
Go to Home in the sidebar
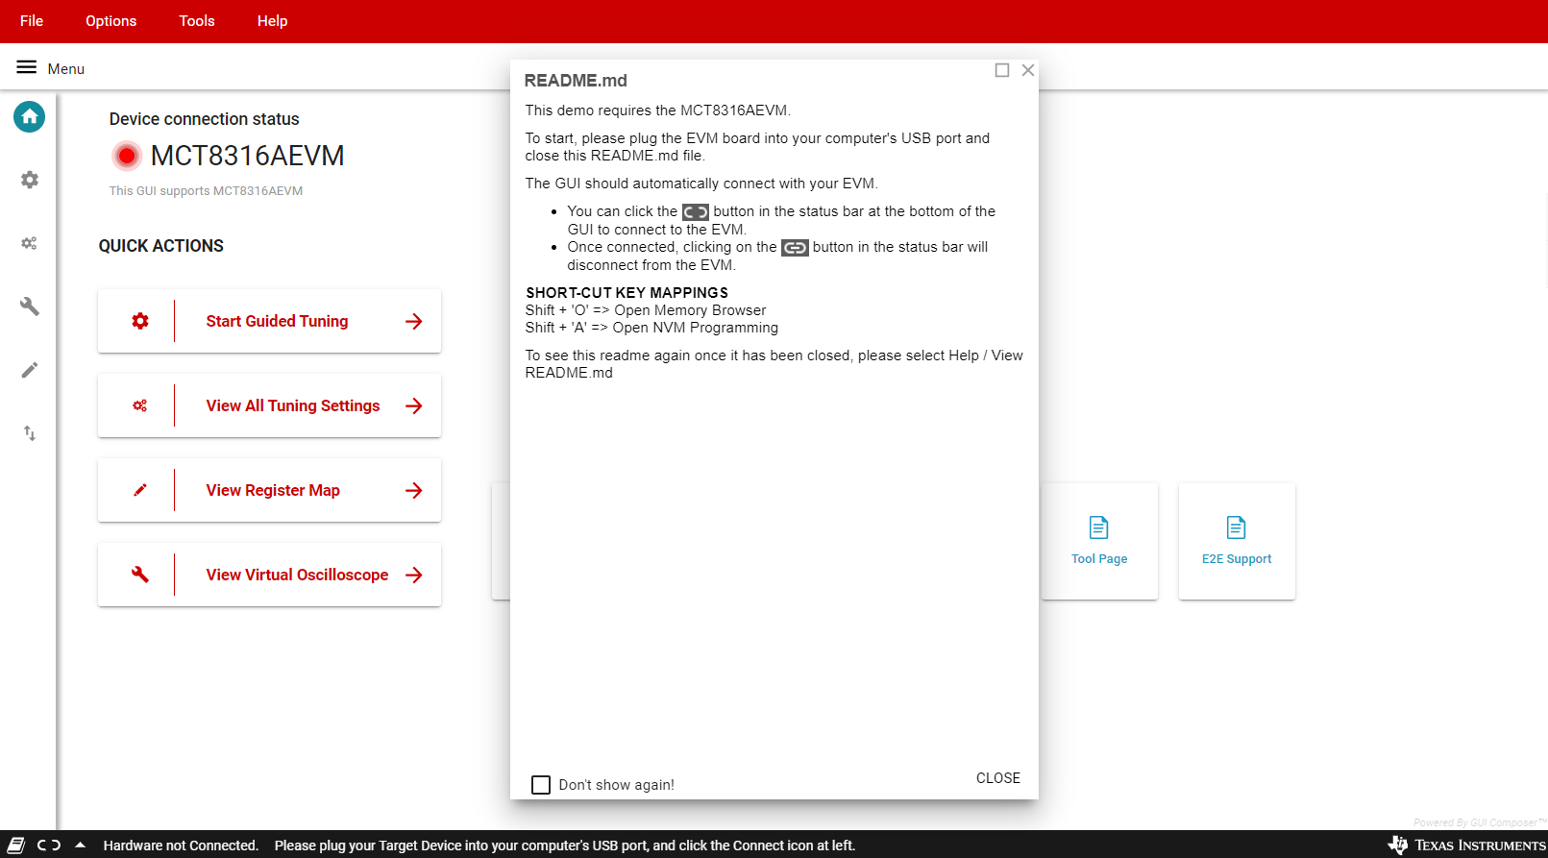coord(30,117)
